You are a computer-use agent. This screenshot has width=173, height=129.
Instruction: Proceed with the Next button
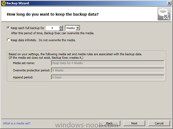click(x=134, y=123)
